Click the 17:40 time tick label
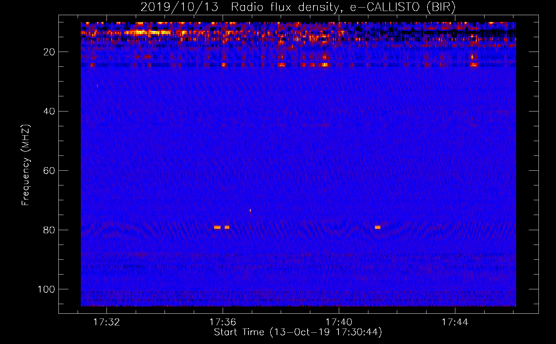Screen dimensions: 556x344 [x=339, y=322]
